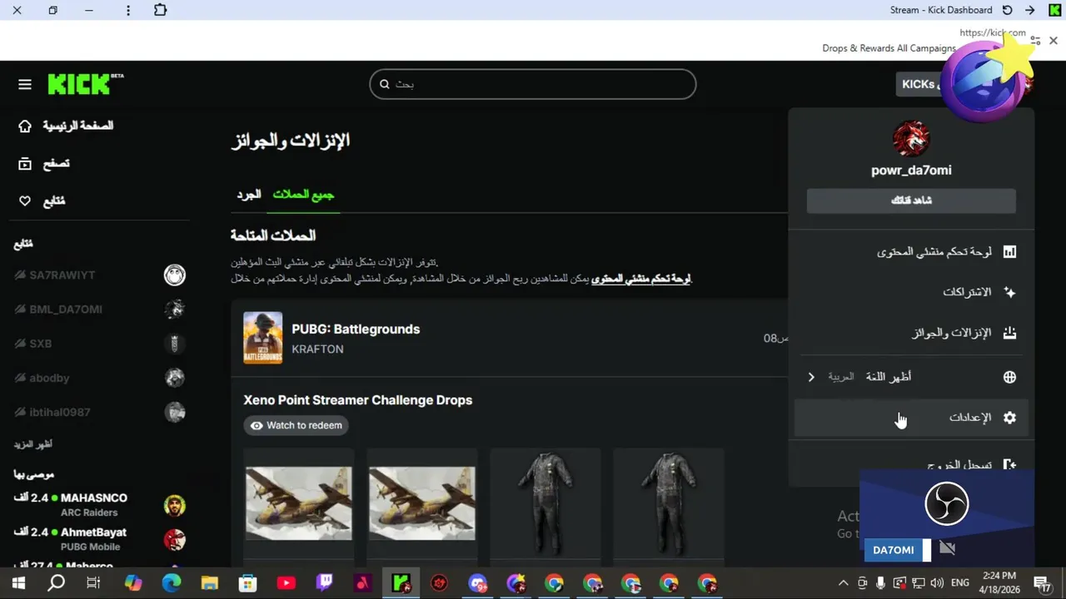Image resolution: width=1066 pixels, height=599 pixels.
Task: Open Windows taskbar search
Action: click(x=56, y=583)
